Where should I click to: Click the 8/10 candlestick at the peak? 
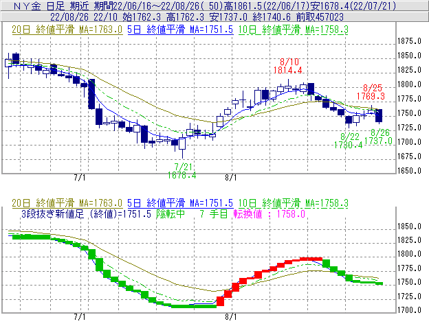(x=288, y=86)
